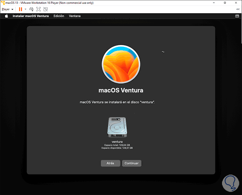
Task: Open the Edición menu
Action: coord(59,16)
